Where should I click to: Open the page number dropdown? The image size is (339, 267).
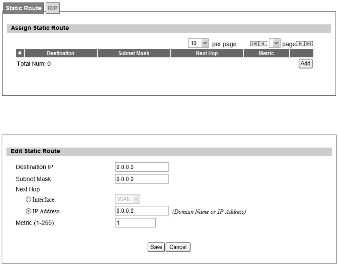(275, 43)
